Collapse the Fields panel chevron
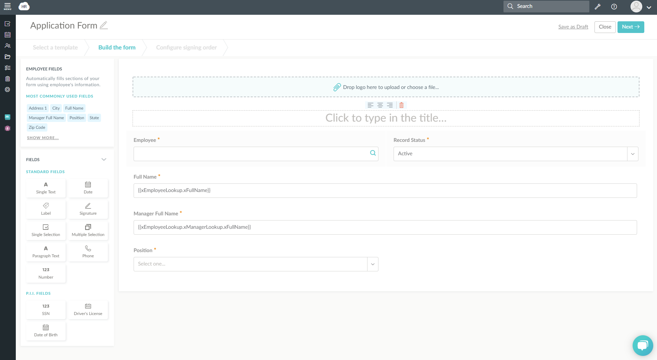The width and height of the screenshot is (657, 360). click(x=104, y=159)
